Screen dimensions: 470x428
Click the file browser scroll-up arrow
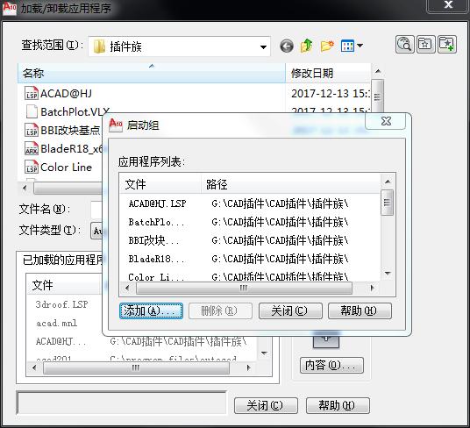[378, 71]
